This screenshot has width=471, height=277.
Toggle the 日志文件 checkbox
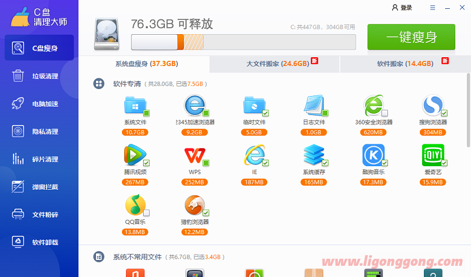coord(325,113)
